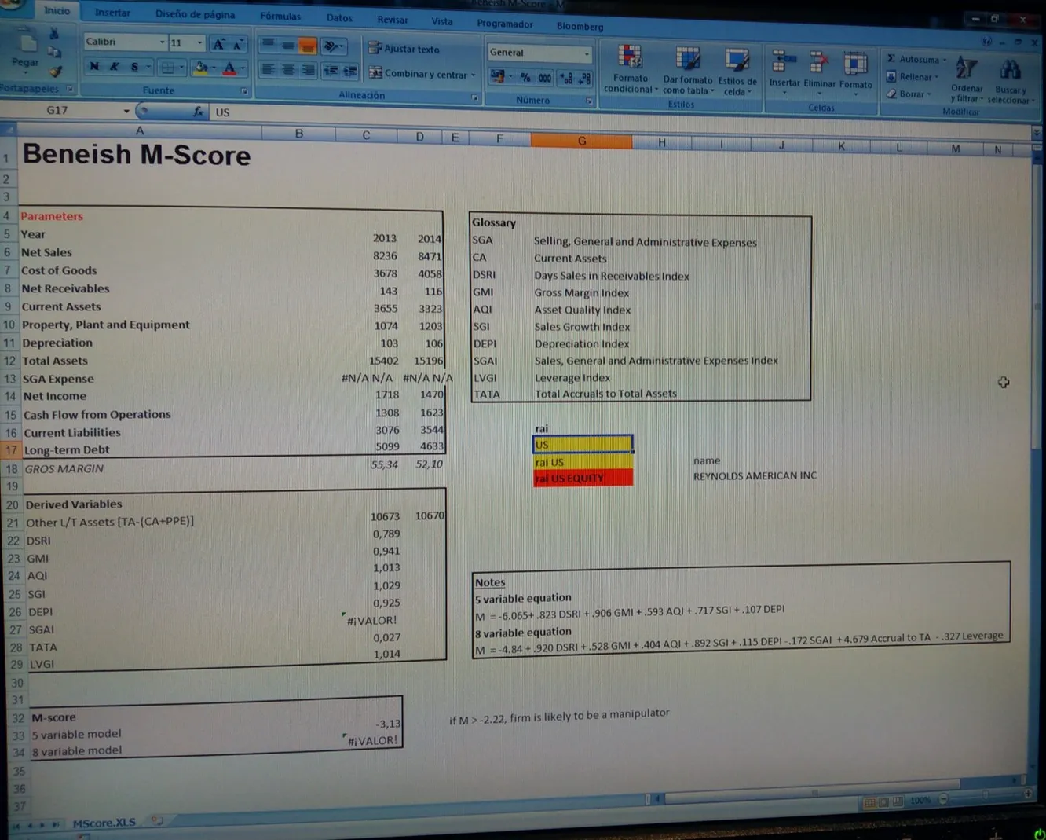Image resolution: width=1046 pixels, height=840 pixels.
Task: Click Dar formato como tabla icon
Action: tap(688, 60)
